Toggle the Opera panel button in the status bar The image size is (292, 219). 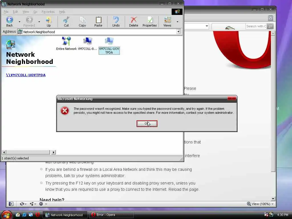pyautogui.click(x=11, y=204)
